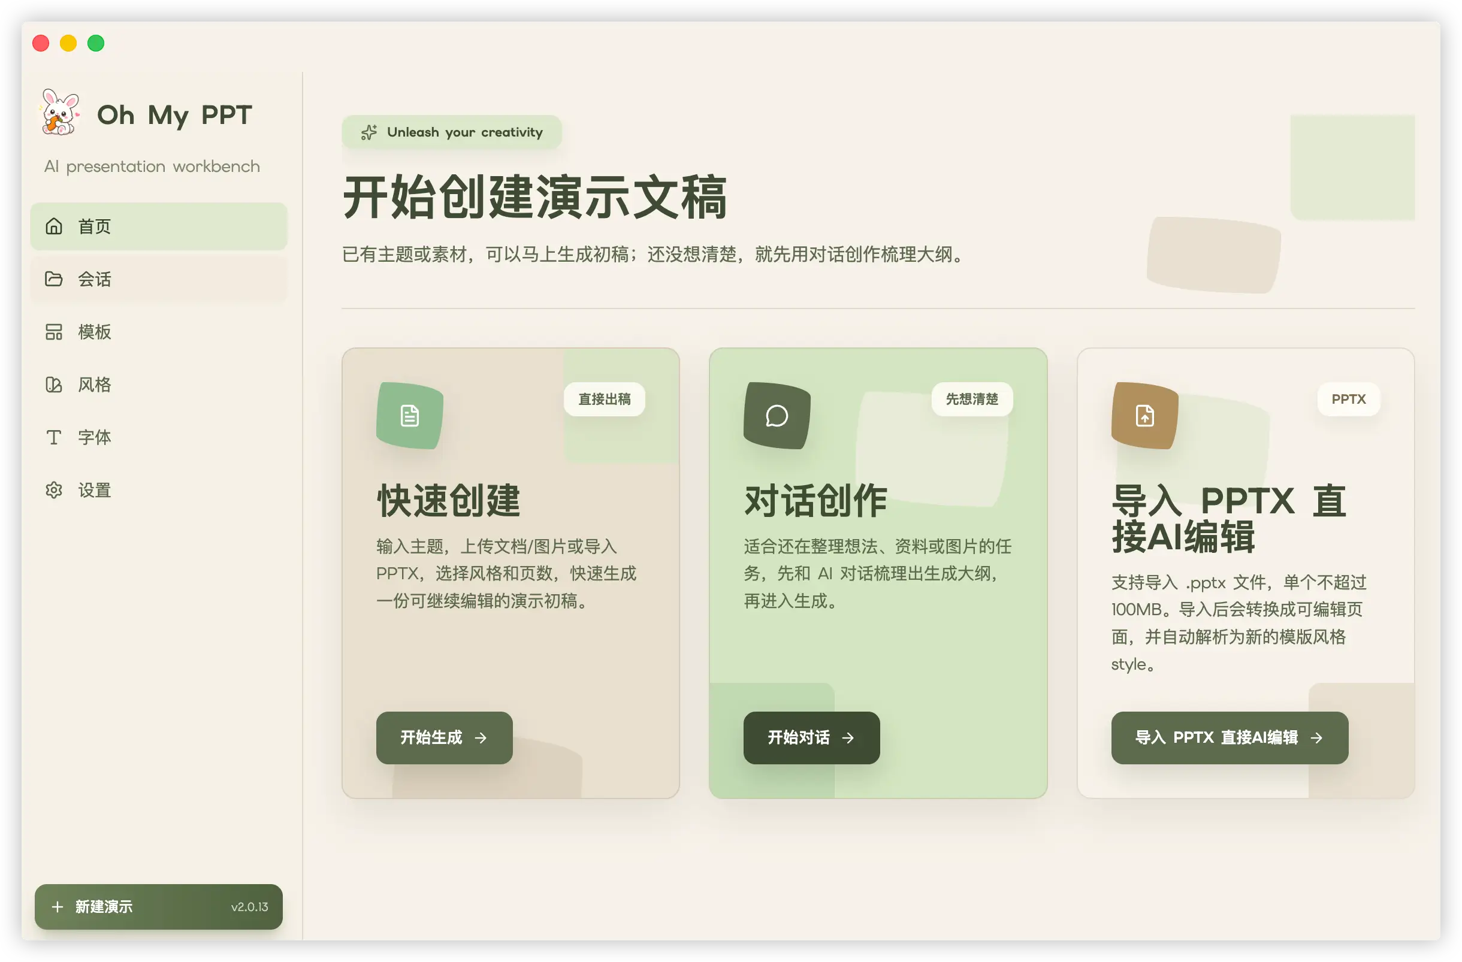Screen dimensions: 1462x962
Task: Click the rabbit logo icon
Action: 60,112
